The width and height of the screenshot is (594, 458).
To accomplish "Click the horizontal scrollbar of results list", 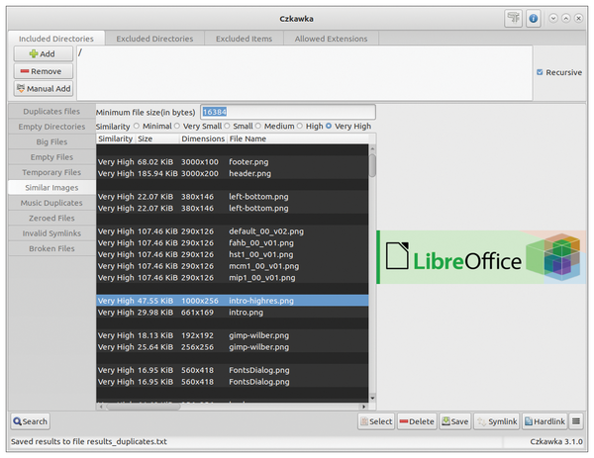I will tap(144, 407).
